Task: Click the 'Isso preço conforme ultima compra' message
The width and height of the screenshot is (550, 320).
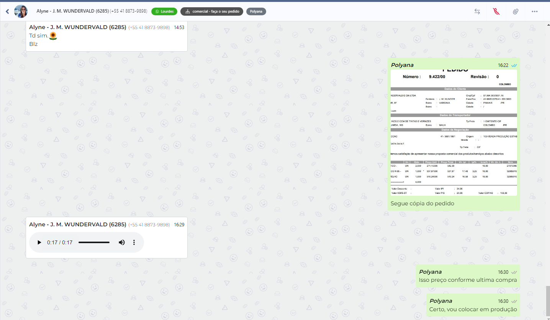Action: click(x=468, y=280)
